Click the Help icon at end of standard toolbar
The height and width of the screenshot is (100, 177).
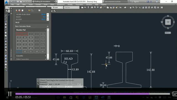162,7
